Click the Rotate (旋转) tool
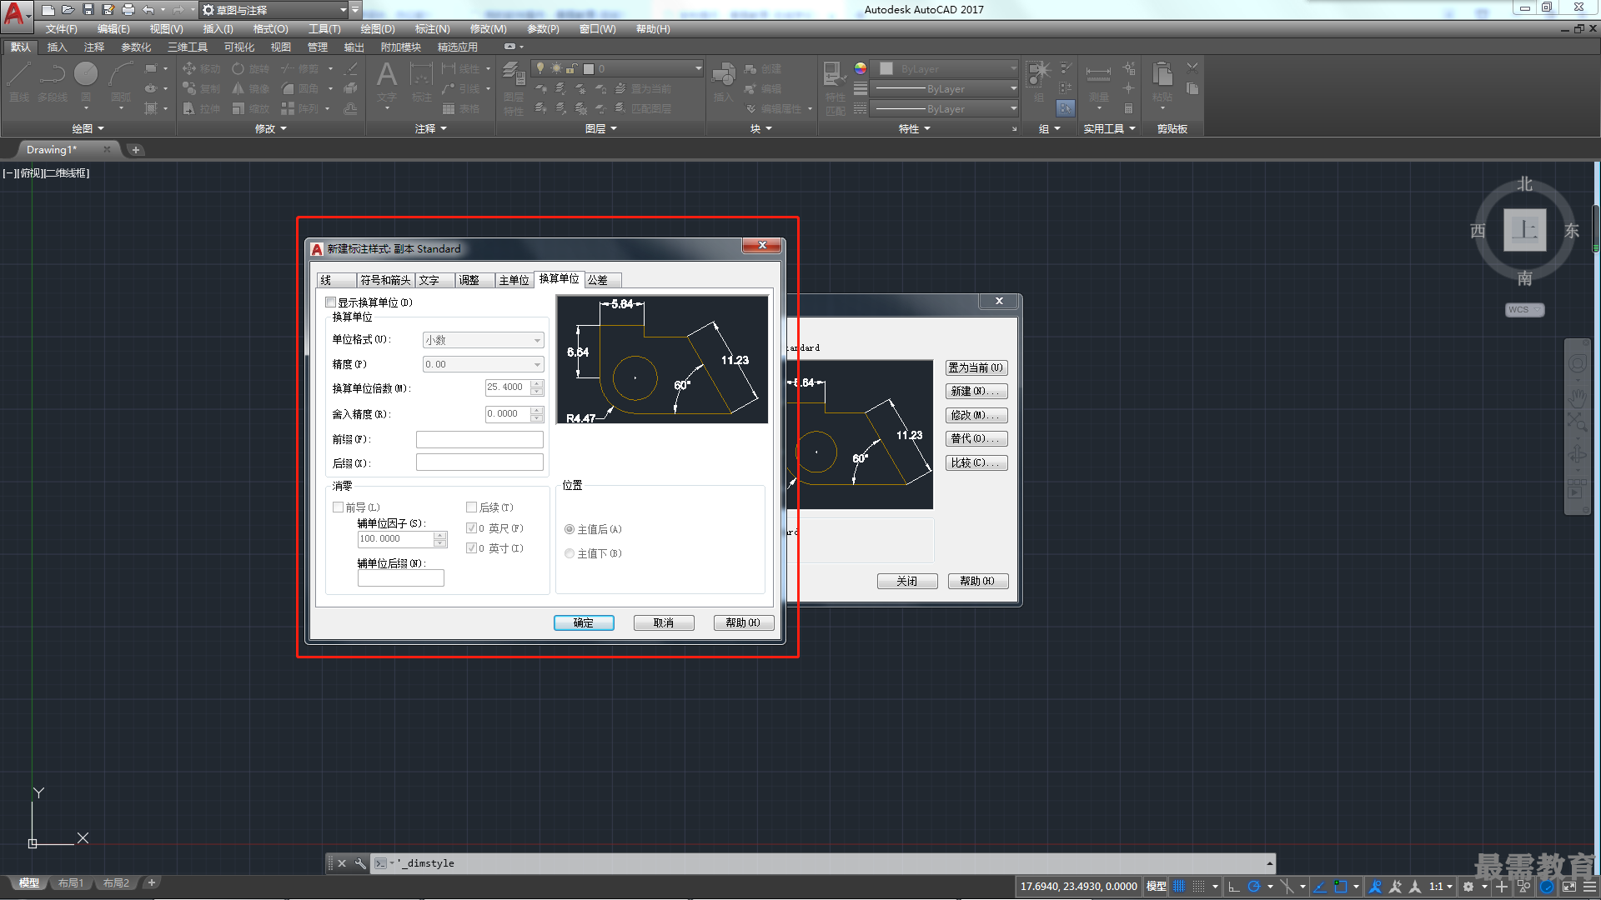Screen dimensions: 1601x900 251,69
